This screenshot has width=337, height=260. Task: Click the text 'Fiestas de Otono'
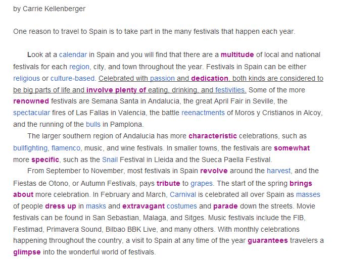(40, 183)
